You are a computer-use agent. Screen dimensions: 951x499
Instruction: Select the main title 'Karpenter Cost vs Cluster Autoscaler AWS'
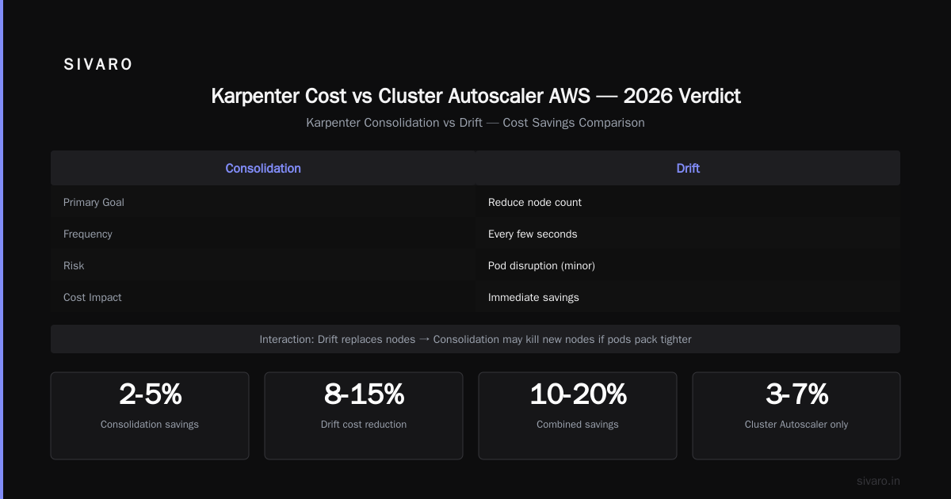click(400, 97)
